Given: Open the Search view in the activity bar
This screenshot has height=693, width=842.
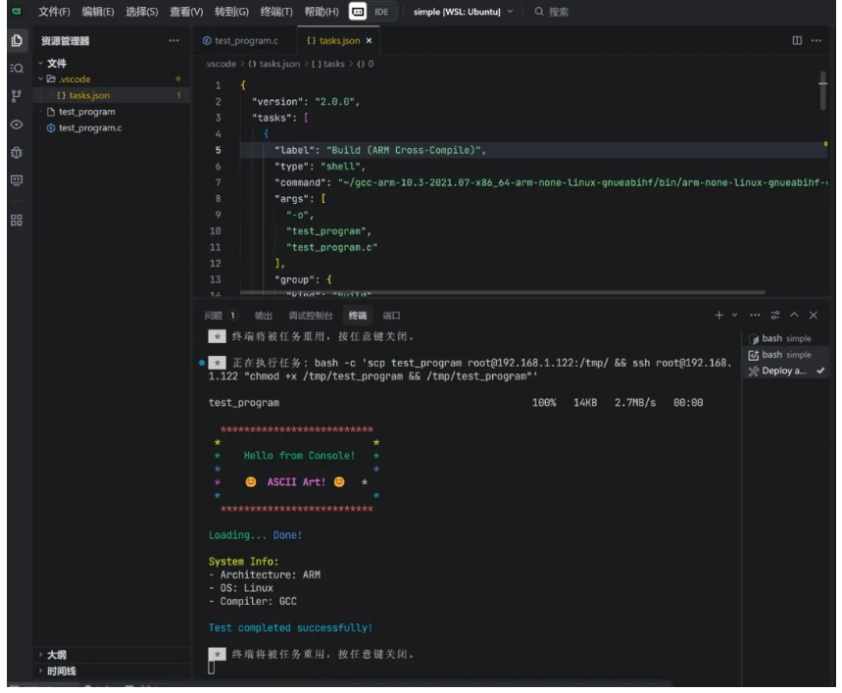Looking at the screenshot, I should 16,69.
